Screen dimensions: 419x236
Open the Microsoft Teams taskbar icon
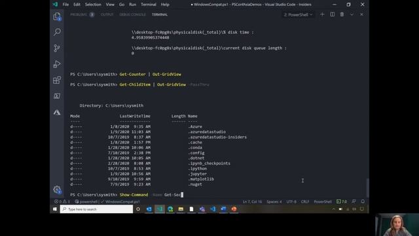tap(202, 209)
